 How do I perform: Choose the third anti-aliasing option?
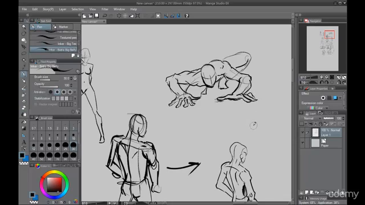point(63,92)
